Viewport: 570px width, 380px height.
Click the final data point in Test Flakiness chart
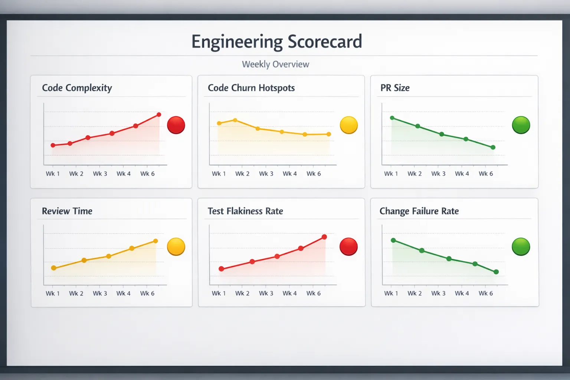(x=324, y=237)
